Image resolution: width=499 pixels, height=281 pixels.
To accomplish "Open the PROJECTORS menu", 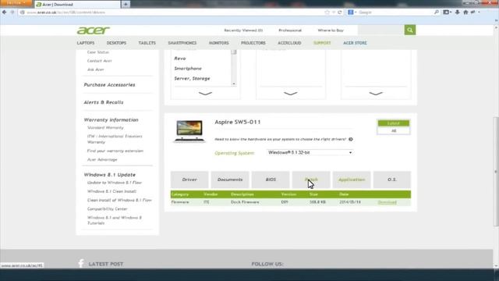I will coord(253,43).
